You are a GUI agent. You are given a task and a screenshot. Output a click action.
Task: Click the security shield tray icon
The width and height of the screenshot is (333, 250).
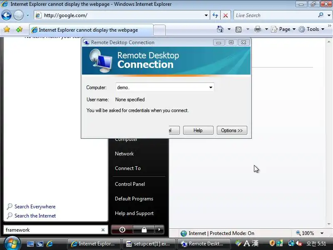(x=272, y=243)
